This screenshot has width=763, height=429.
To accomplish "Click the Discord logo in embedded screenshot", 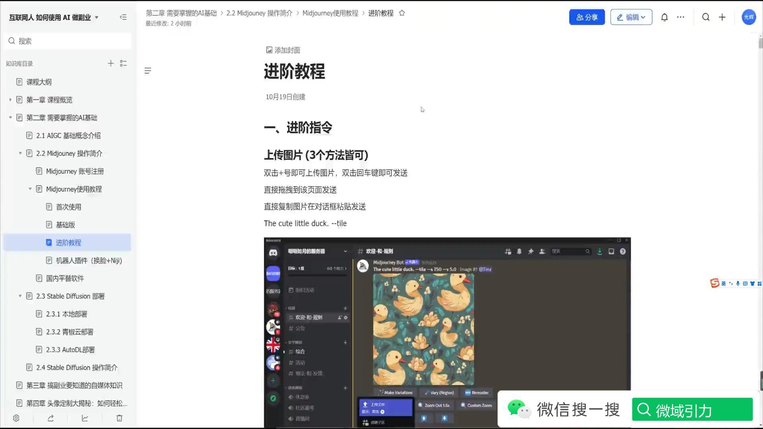I will point(273,253).
